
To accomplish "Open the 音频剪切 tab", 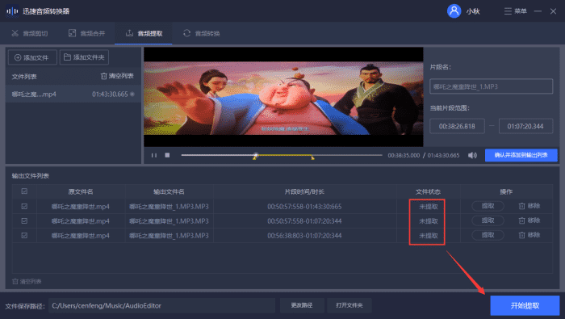I will (x=30, y=34).
